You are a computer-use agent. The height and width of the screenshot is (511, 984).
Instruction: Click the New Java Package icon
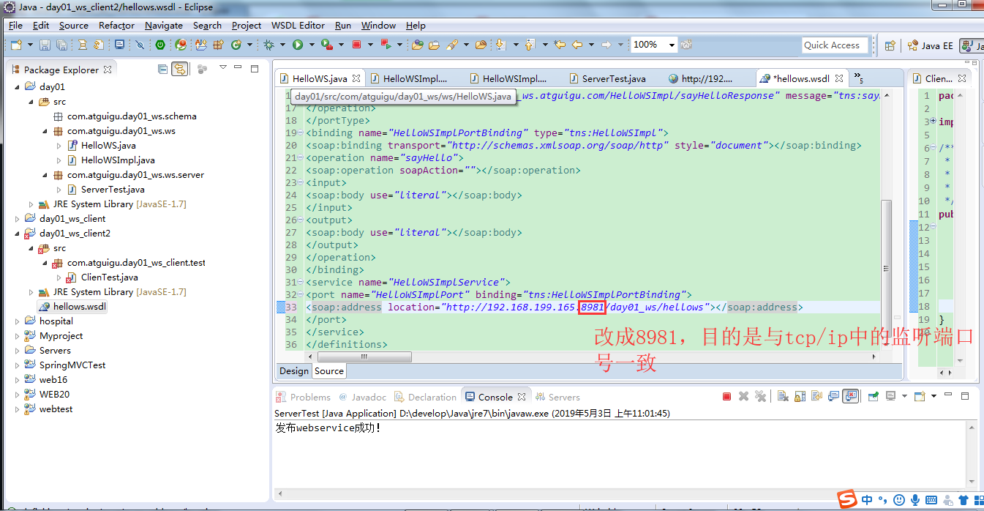point(218,45)
